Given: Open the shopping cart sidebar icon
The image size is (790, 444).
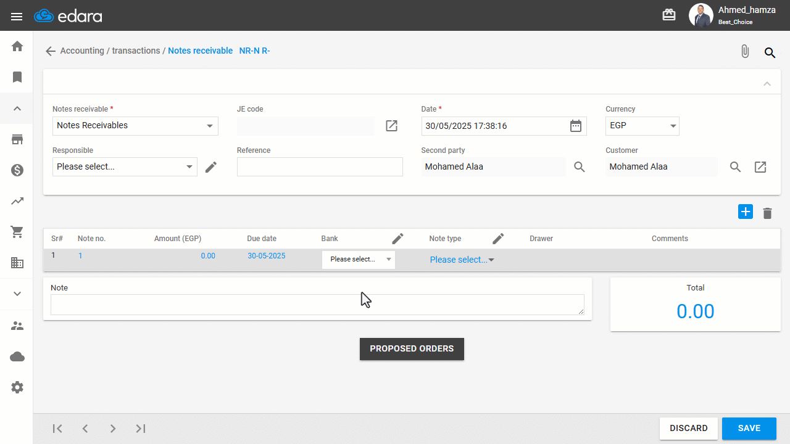Looking at the screenshot, I should point(17,232).
